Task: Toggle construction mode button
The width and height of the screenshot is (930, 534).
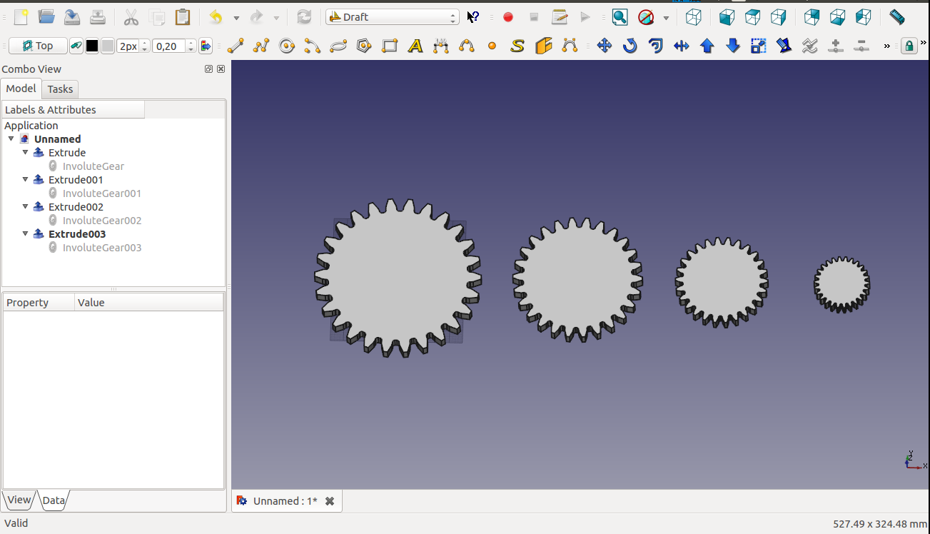Action: pyautogui.click(x=76, y=46)
